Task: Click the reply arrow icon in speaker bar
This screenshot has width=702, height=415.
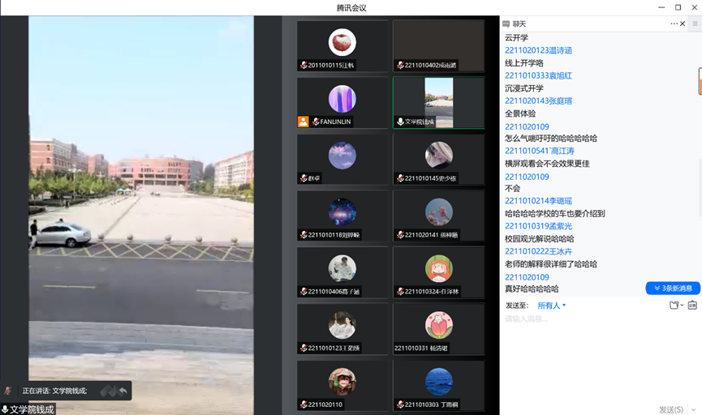Action: tap(123, 391)
